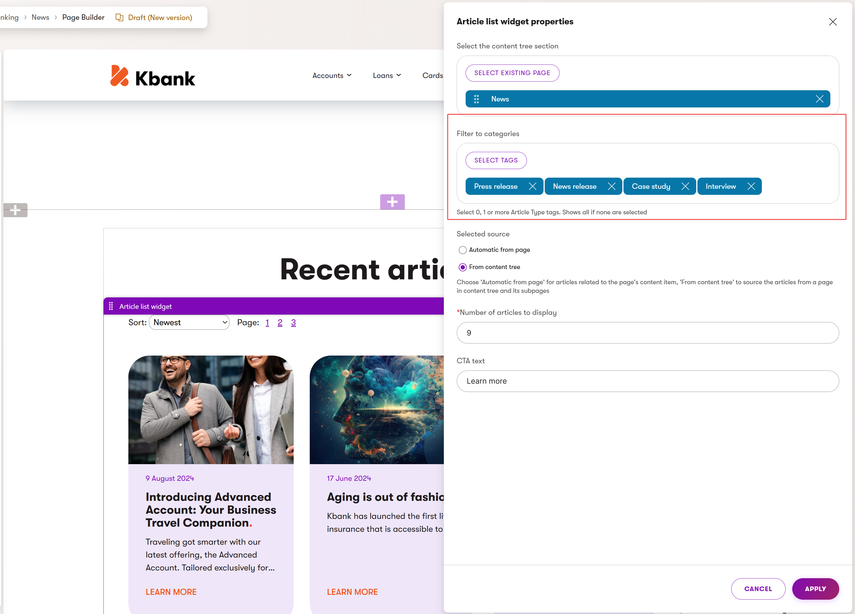Open the colorful head artwork thumbnail
This screenshot has width=855, height=614.
(x=376, y=410)
